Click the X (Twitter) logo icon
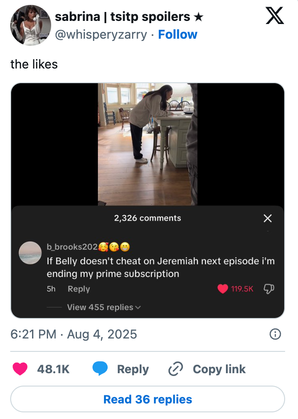The image size is (298, 419). click(275, 15)
